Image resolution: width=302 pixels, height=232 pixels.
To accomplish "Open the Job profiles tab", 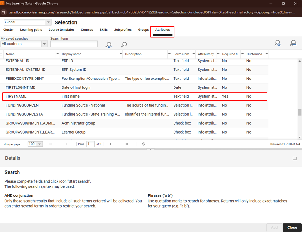I will tap(123, 30).
